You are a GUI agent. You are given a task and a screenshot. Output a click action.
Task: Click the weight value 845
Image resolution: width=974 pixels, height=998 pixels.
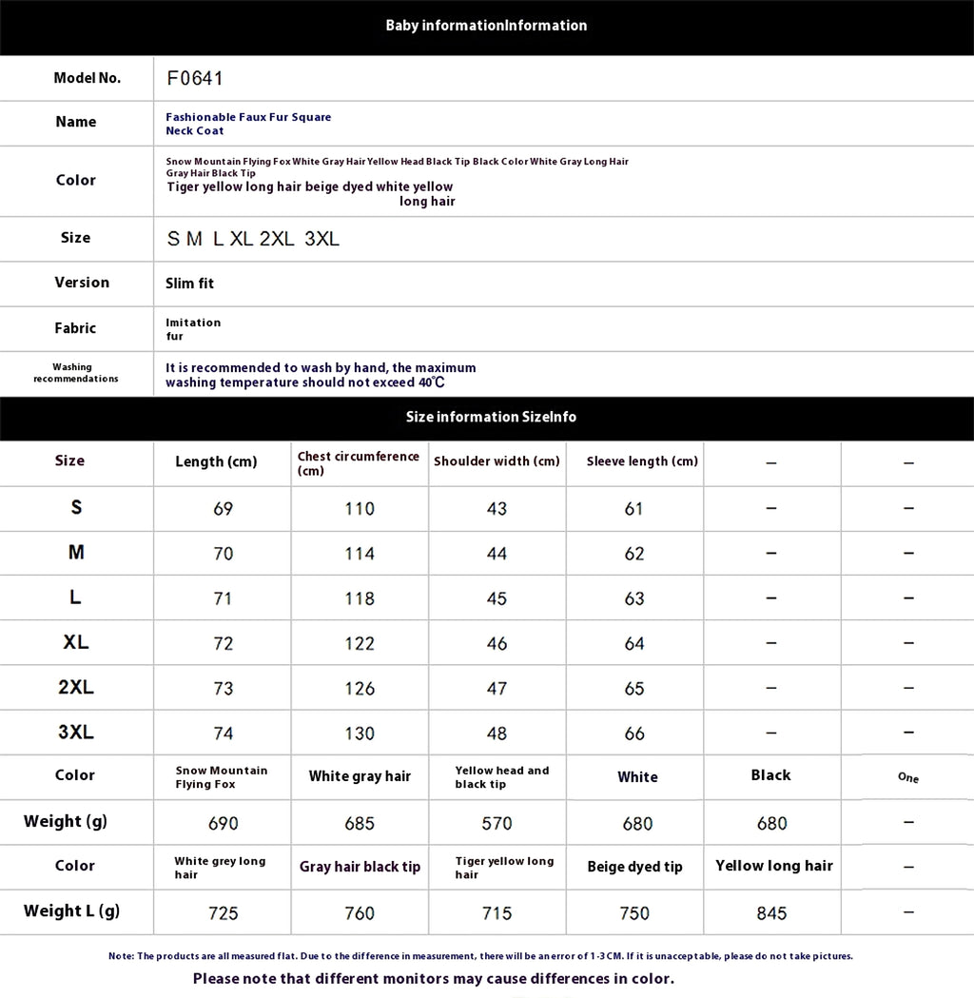pos(771,913)
